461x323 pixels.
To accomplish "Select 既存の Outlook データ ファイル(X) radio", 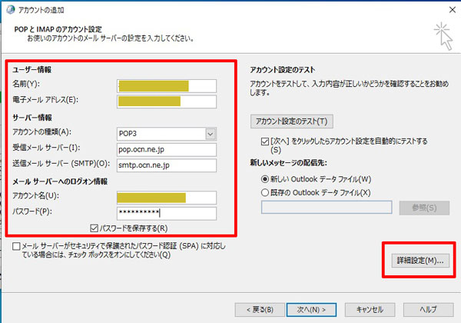I will [x=265, y=192].
